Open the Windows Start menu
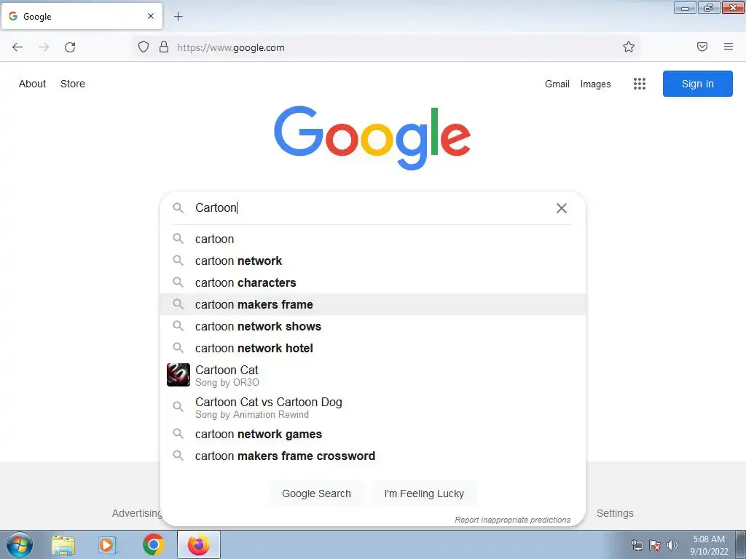Screen dimensions: 746x559 click(20, 544)
